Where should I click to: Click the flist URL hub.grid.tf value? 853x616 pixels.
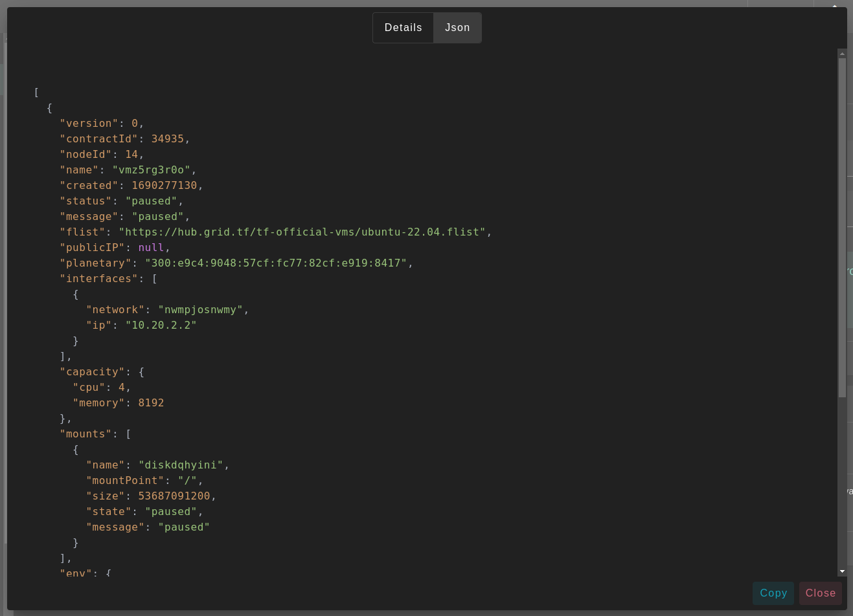302,232
